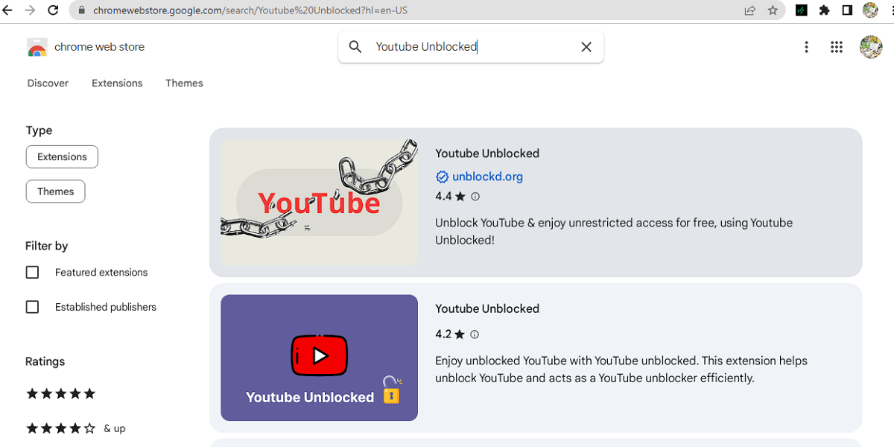Image resolution: width=894 pixels, height=447 pixels.
Task: View site information padlock icon
Action: [x=81, y=10]
